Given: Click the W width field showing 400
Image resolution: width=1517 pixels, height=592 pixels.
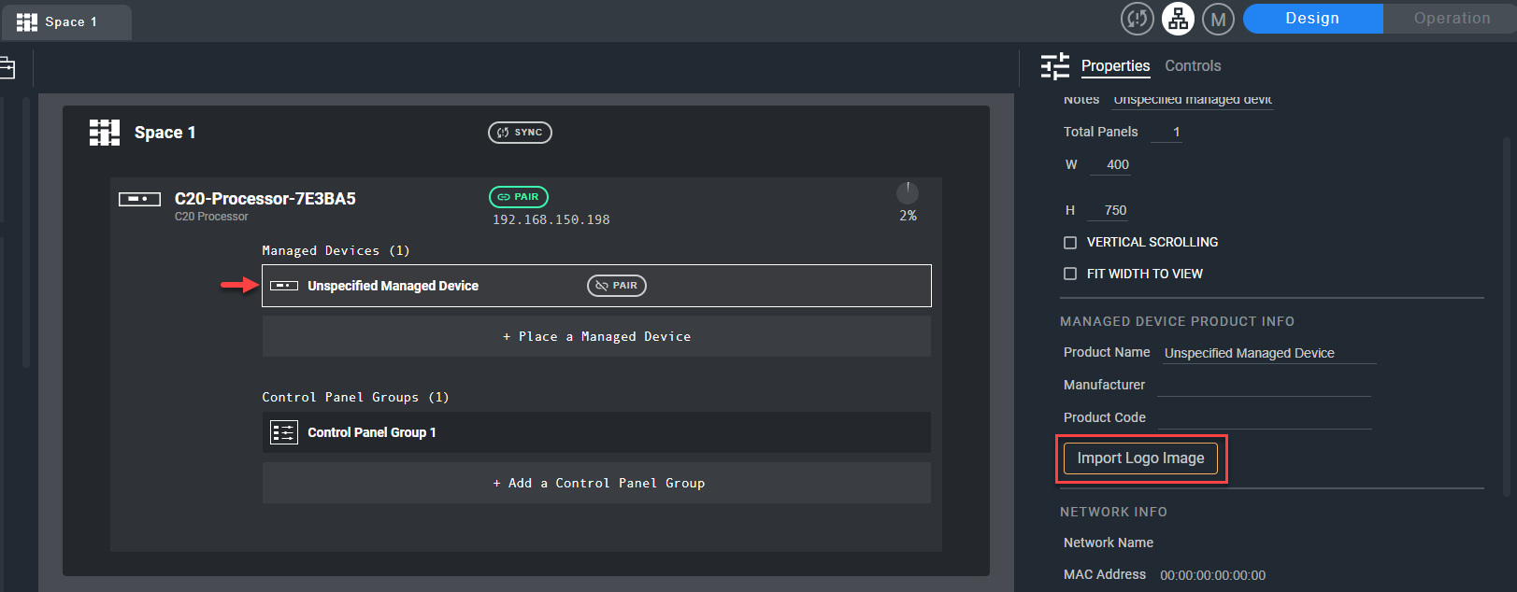Looking at the screenshot, I should pos(1111,164).
